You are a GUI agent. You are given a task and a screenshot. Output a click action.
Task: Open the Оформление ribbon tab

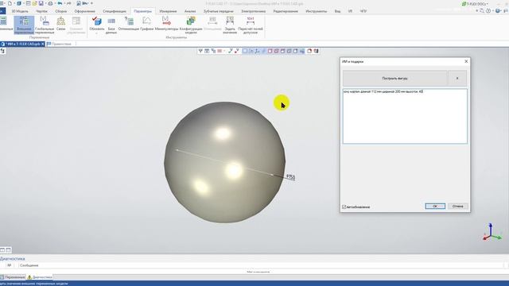click(x=85, y=11)
